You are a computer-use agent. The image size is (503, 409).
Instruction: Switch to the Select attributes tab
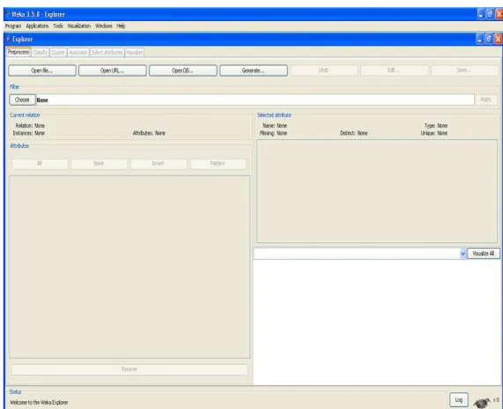(x=107, y=52)
